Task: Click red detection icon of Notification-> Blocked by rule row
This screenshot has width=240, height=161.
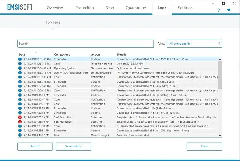Action: point(20,117)
